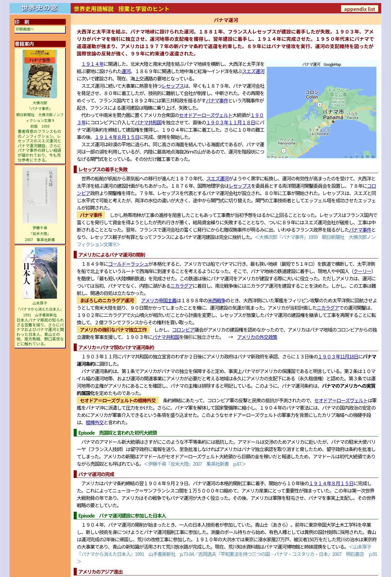Viewport: 391px width, 577px height.
Task: Click the 書籍案内 sidebar header
Action: click(40, 44)
